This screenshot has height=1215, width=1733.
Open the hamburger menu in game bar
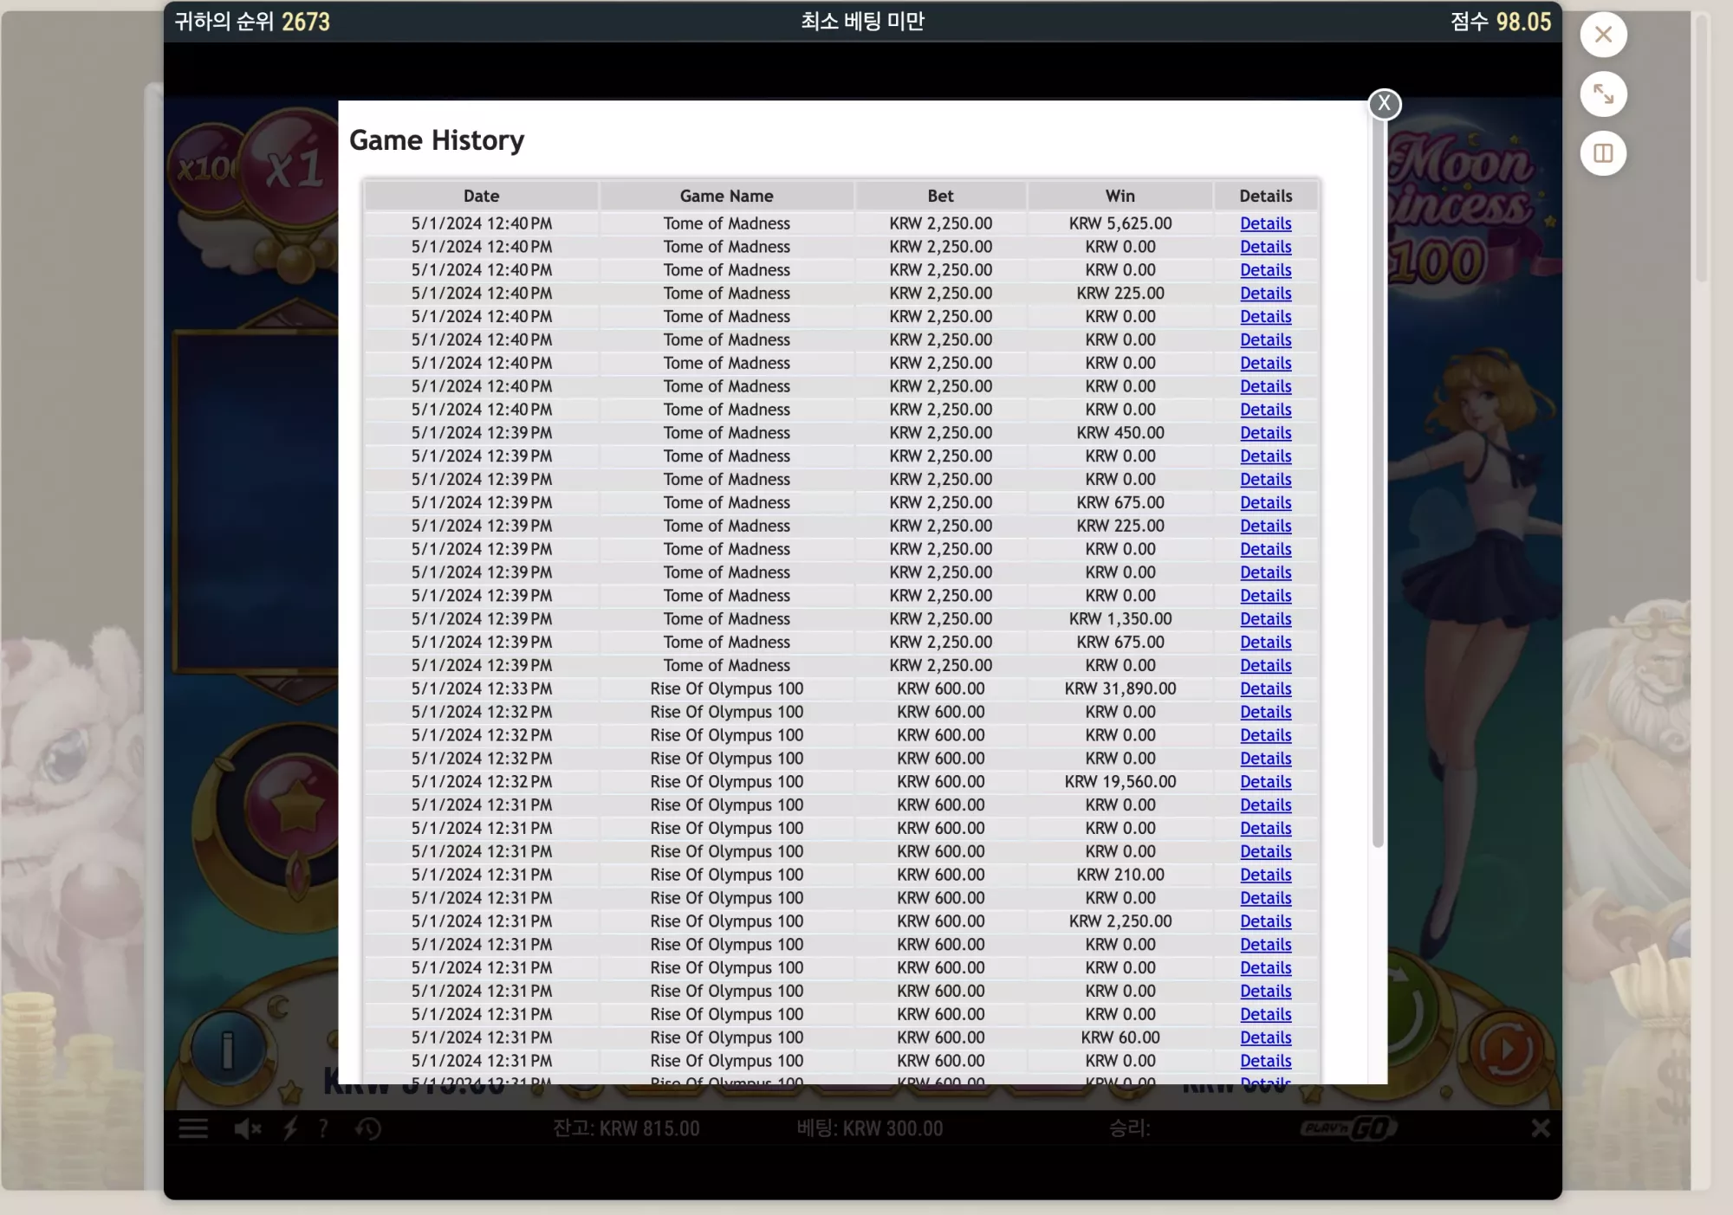193,1128
